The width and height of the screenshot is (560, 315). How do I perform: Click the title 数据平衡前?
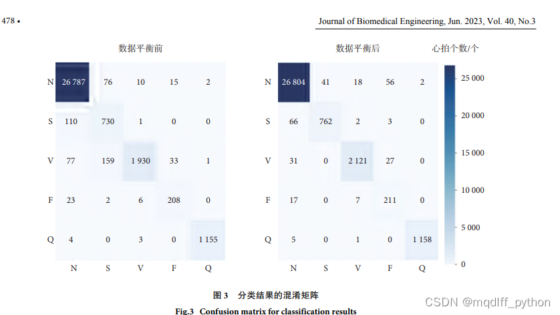[140, 48]
